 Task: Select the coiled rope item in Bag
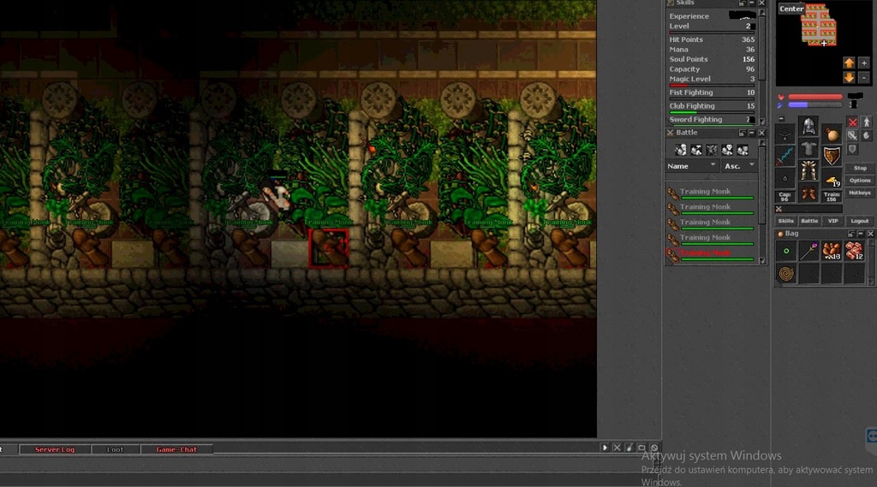786,274
